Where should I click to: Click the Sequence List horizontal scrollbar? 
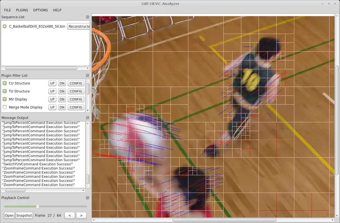pyautogui.click(x=41, y=68)
